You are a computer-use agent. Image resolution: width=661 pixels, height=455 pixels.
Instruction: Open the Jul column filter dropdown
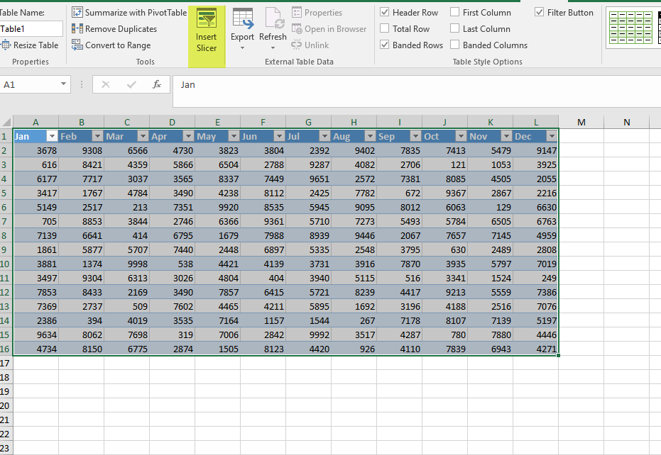(x=324, y=136)
